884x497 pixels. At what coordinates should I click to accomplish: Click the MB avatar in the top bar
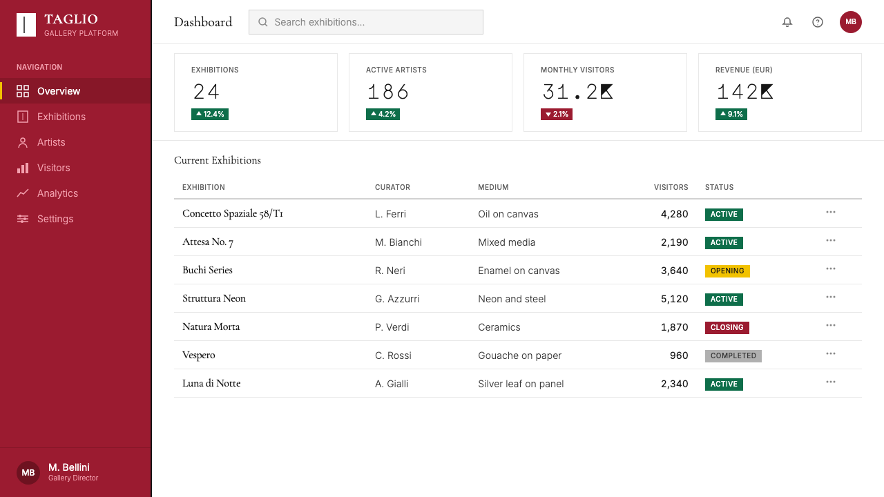[x=851, y=22]
